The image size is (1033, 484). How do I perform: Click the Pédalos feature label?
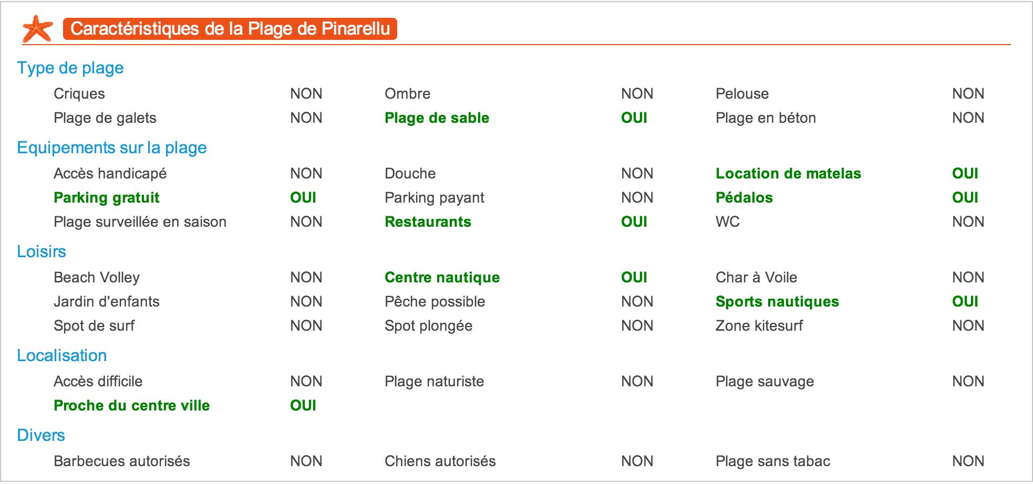coord(745,197)
